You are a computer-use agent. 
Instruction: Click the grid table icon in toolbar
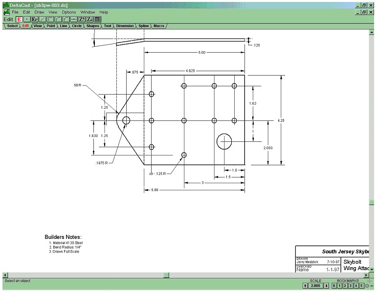[98, 19]
